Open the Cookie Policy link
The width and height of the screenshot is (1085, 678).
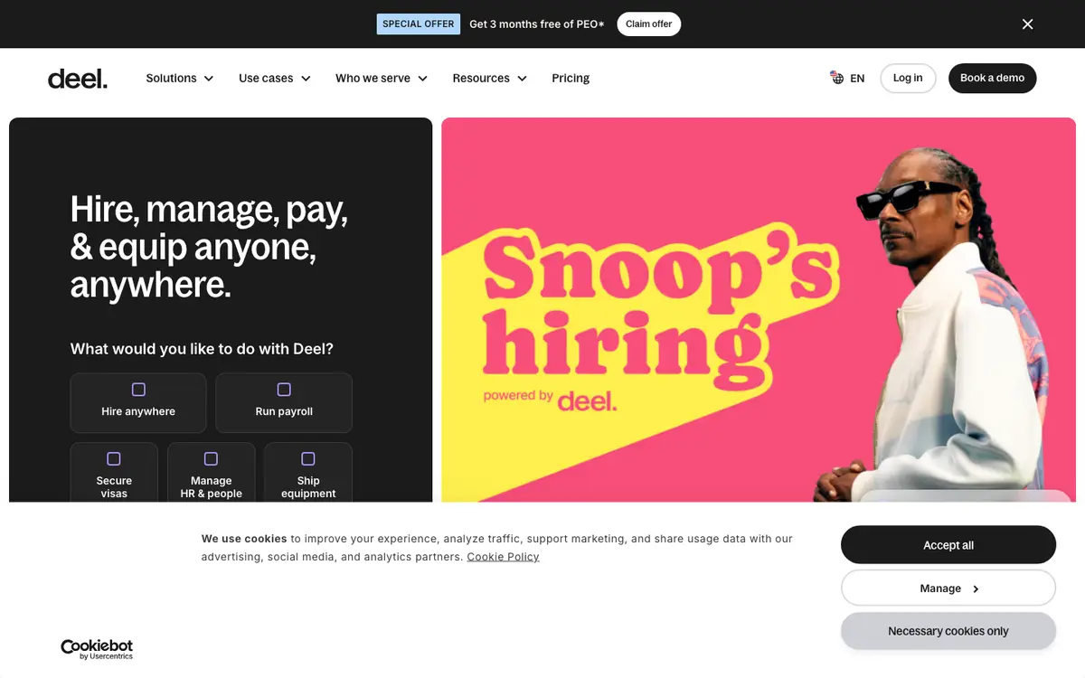(503, 557)
